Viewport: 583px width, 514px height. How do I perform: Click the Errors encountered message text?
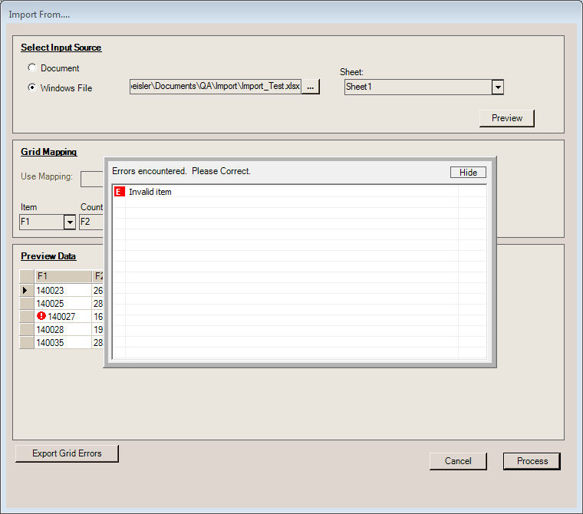click(x=182, y=171)
